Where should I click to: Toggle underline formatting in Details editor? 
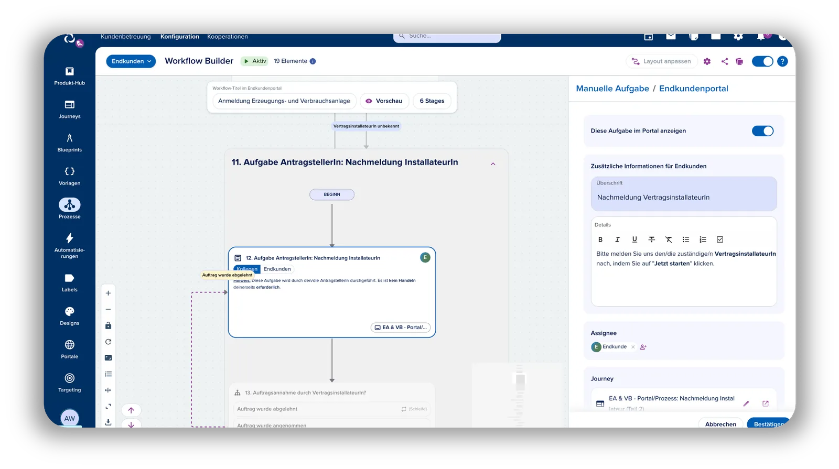click(634, 239)
